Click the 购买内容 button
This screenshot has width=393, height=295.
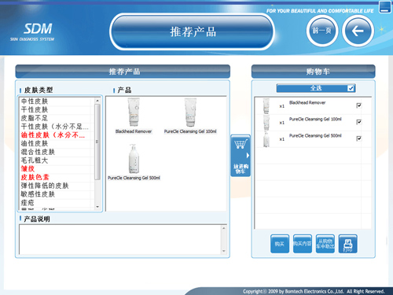pos(303,244)
